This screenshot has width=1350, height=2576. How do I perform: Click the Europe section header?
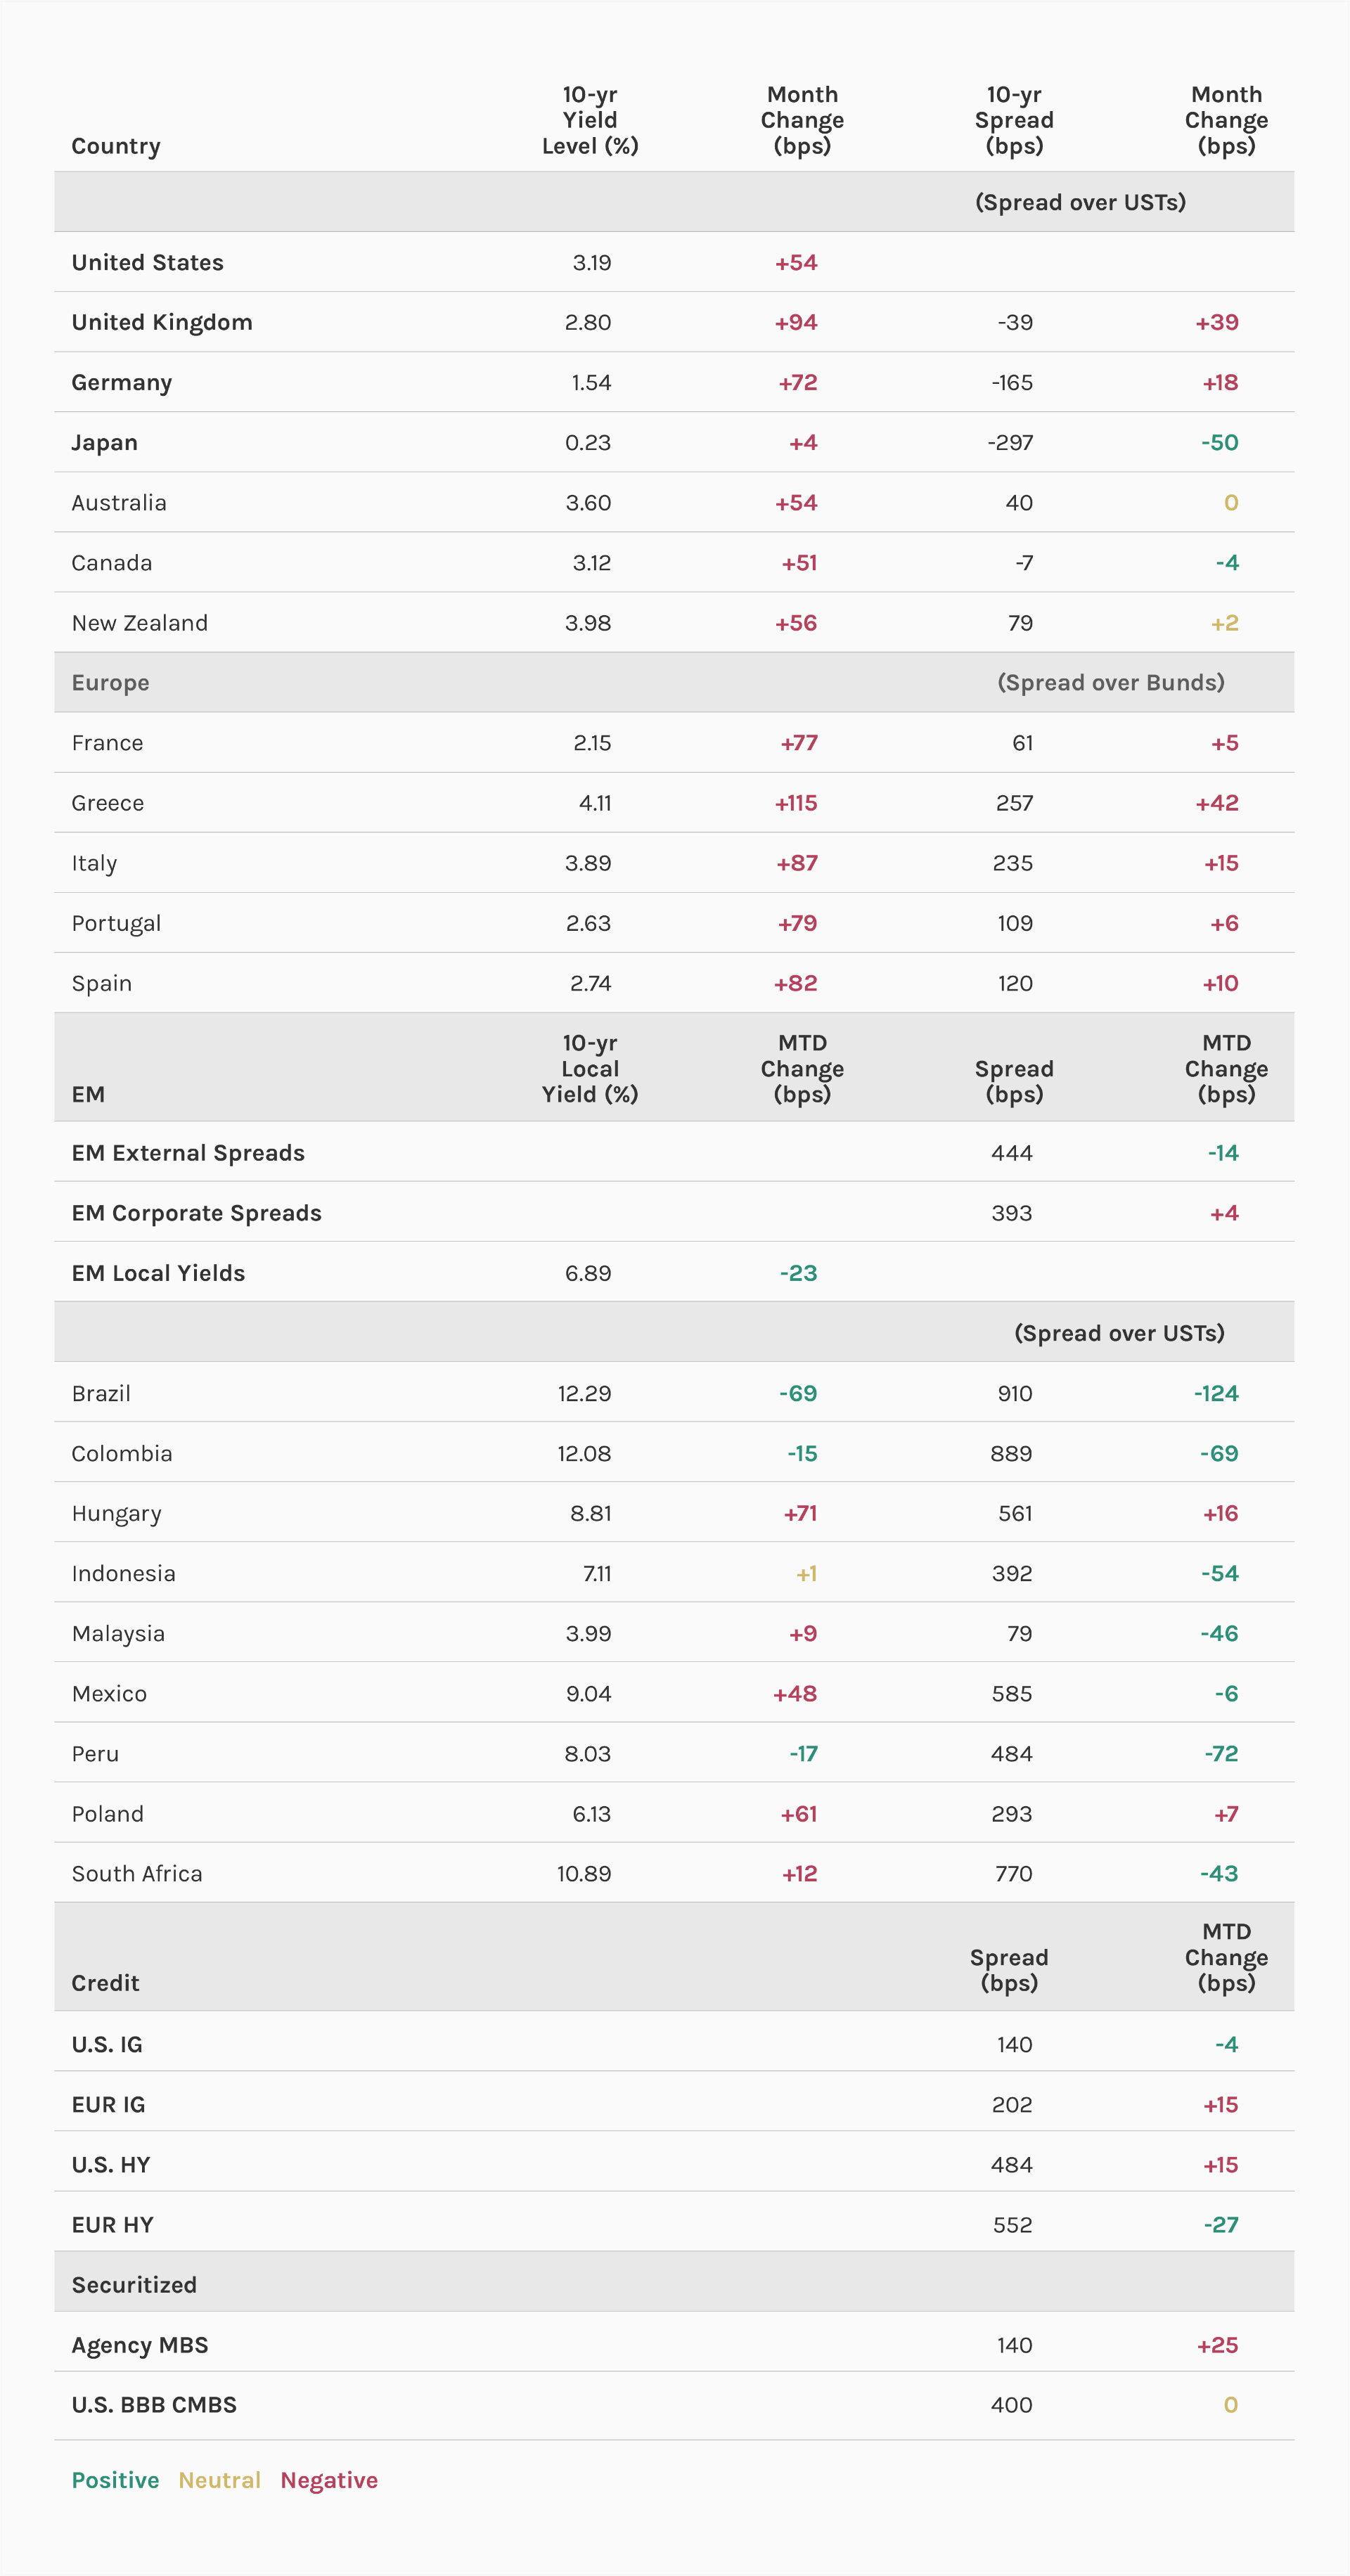110,683
